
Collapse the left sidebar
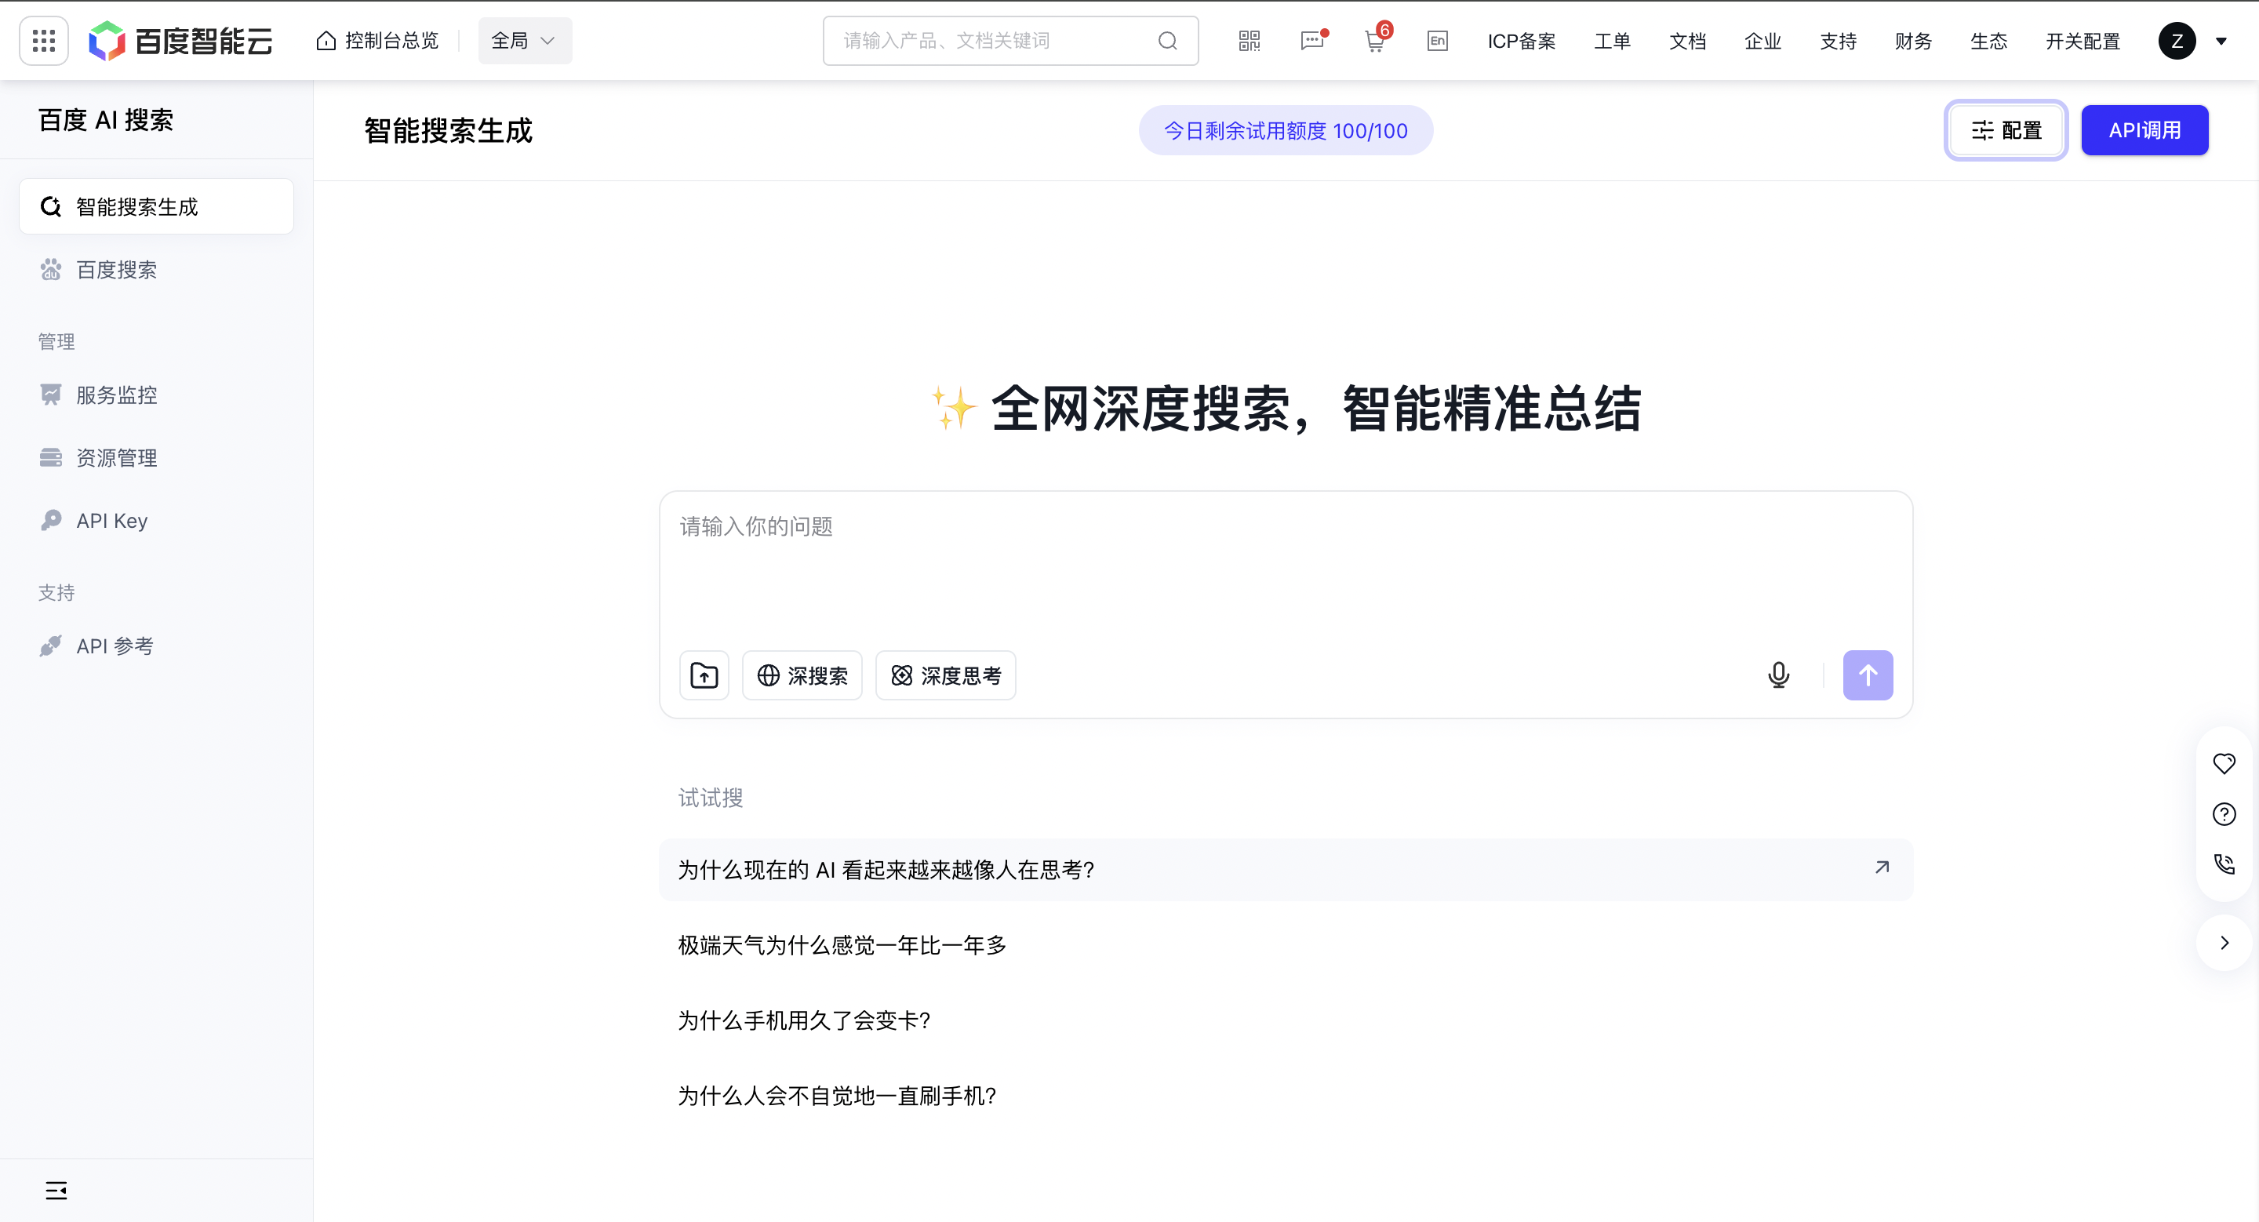click(x=55, y=1190)
